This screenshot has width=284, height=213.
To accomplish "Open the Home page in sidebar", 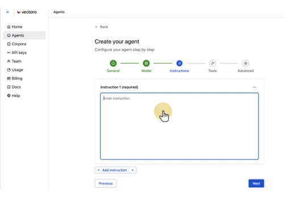I will [24, 27].
